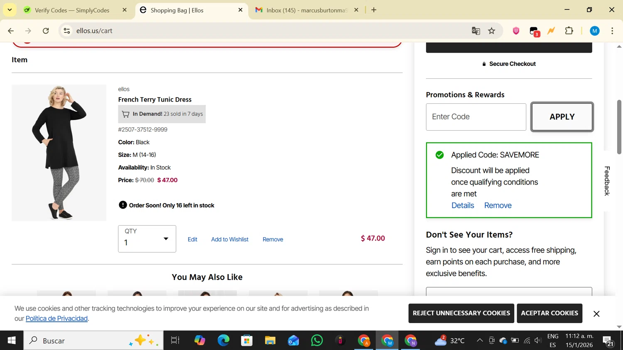Open WhatsApp from the taskbar
Screen dimensions: 623x350
[317, 340]
